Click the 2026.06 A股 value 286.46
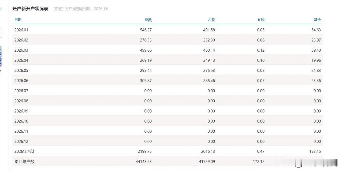 point(209,81)
